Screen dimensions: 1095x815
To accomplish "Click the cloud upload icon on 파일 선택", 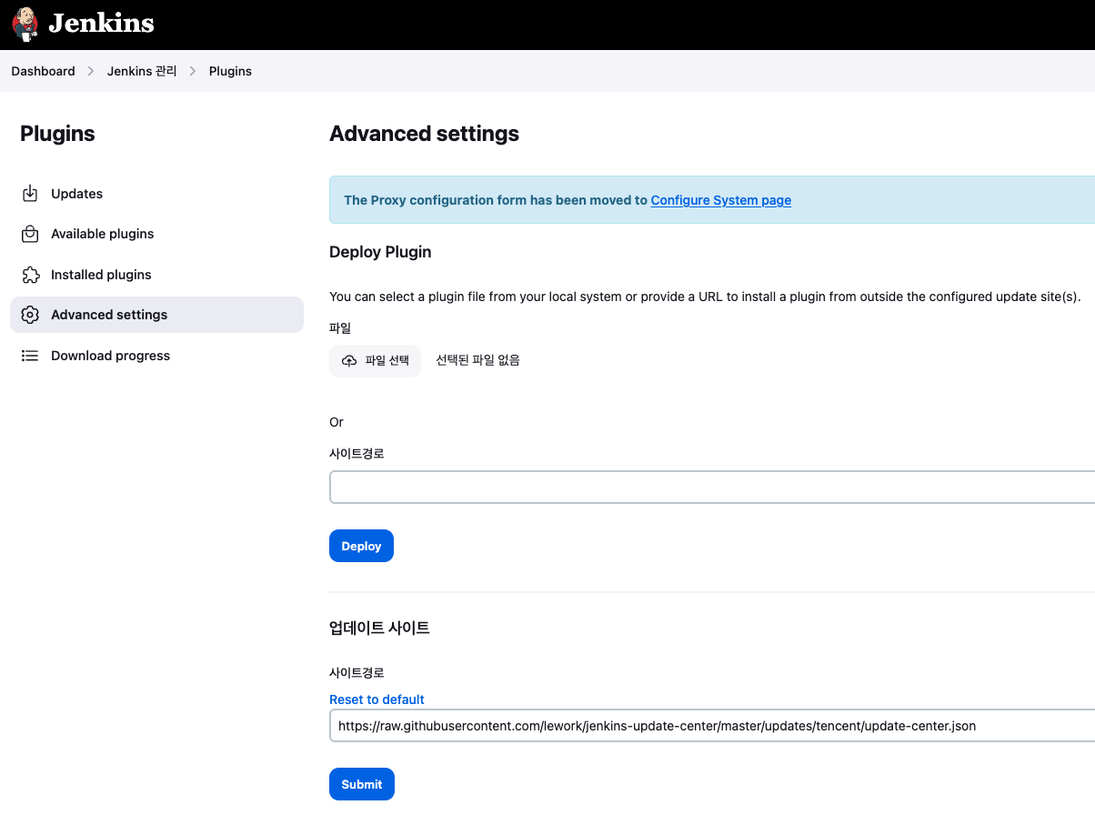I will tap(349, 361).
